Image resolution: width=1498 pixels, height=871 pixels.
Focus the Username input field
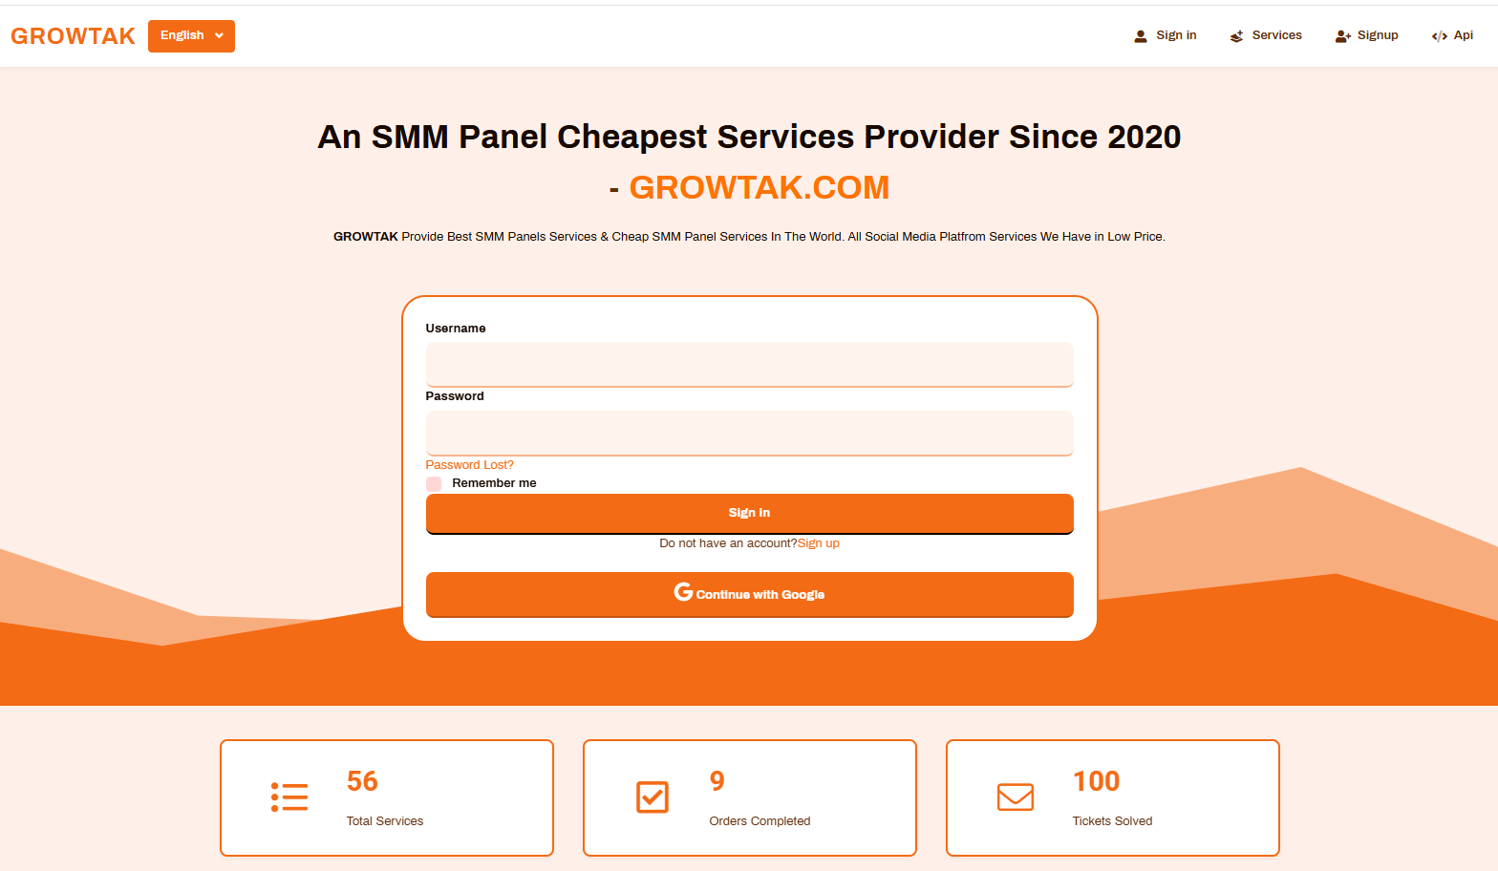749,364
